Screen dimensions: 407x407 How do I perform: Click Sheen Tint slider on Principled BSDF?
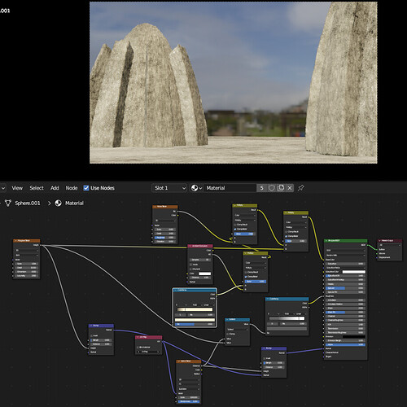click(x=345, y=313)
